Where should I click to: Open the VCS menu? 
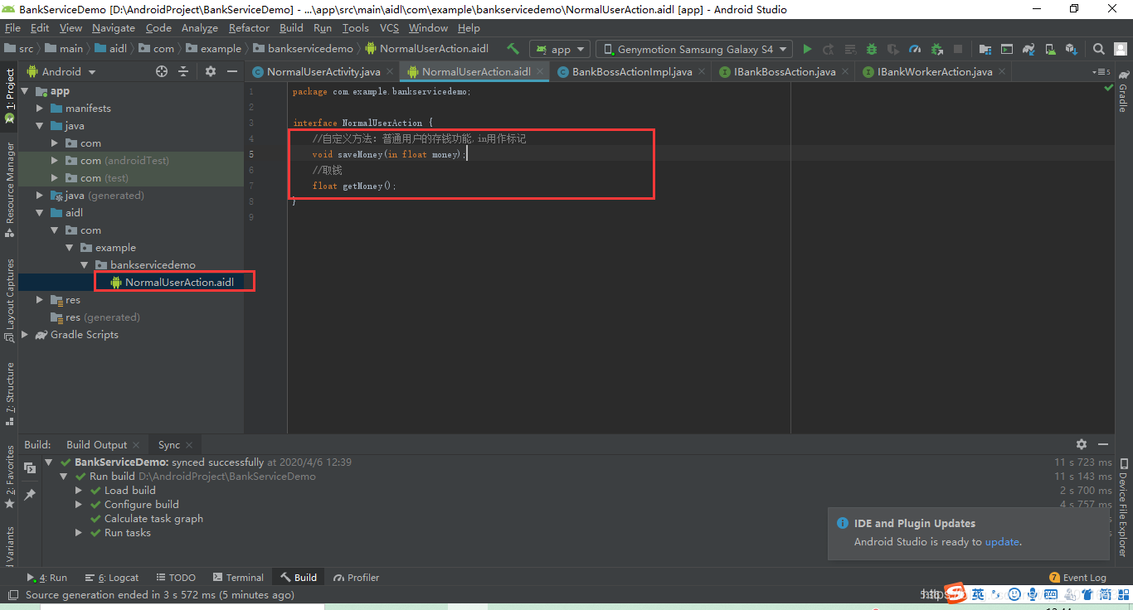coord(389,28)
